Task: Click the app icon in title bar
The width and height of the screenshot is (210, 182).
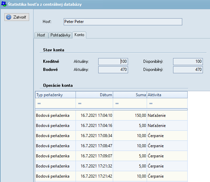Action: (x=4, y=4)
